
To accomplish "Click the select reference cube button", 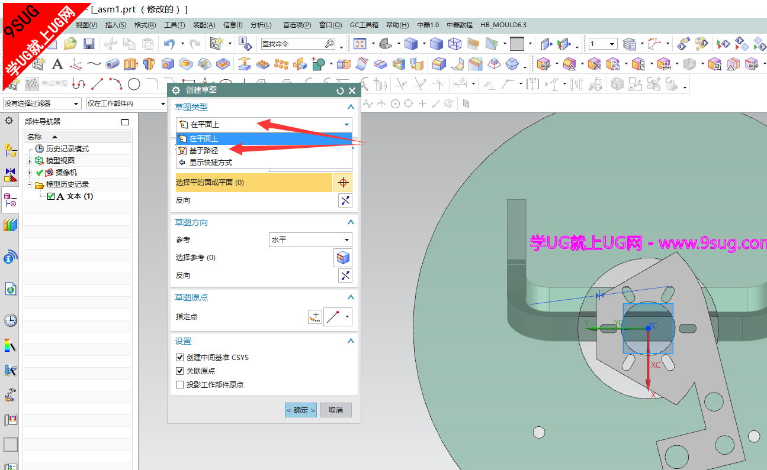I will coord(343,258).
